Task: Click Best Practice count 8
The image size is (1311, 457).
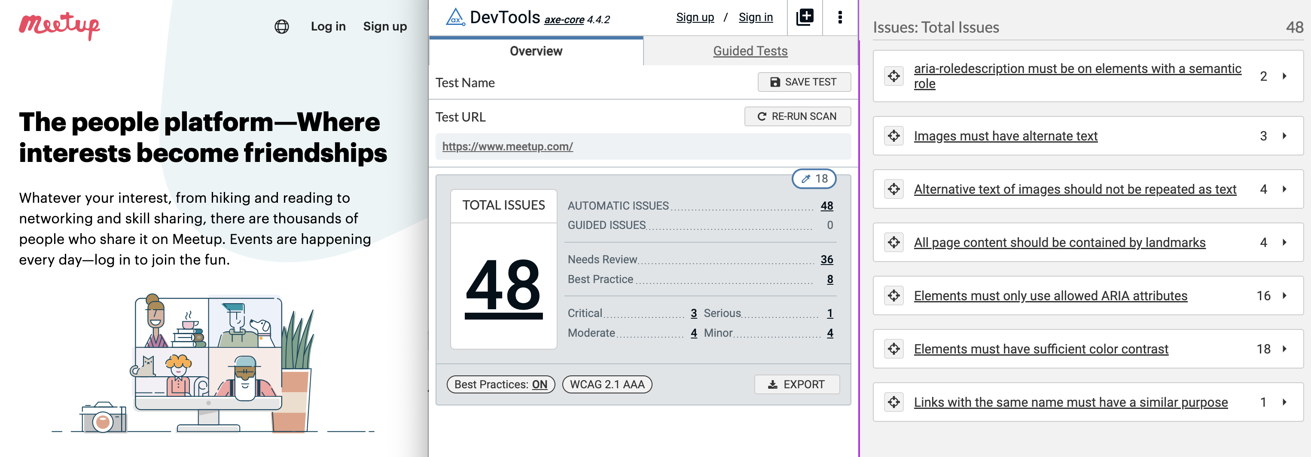Action: [x=830, y=279]
